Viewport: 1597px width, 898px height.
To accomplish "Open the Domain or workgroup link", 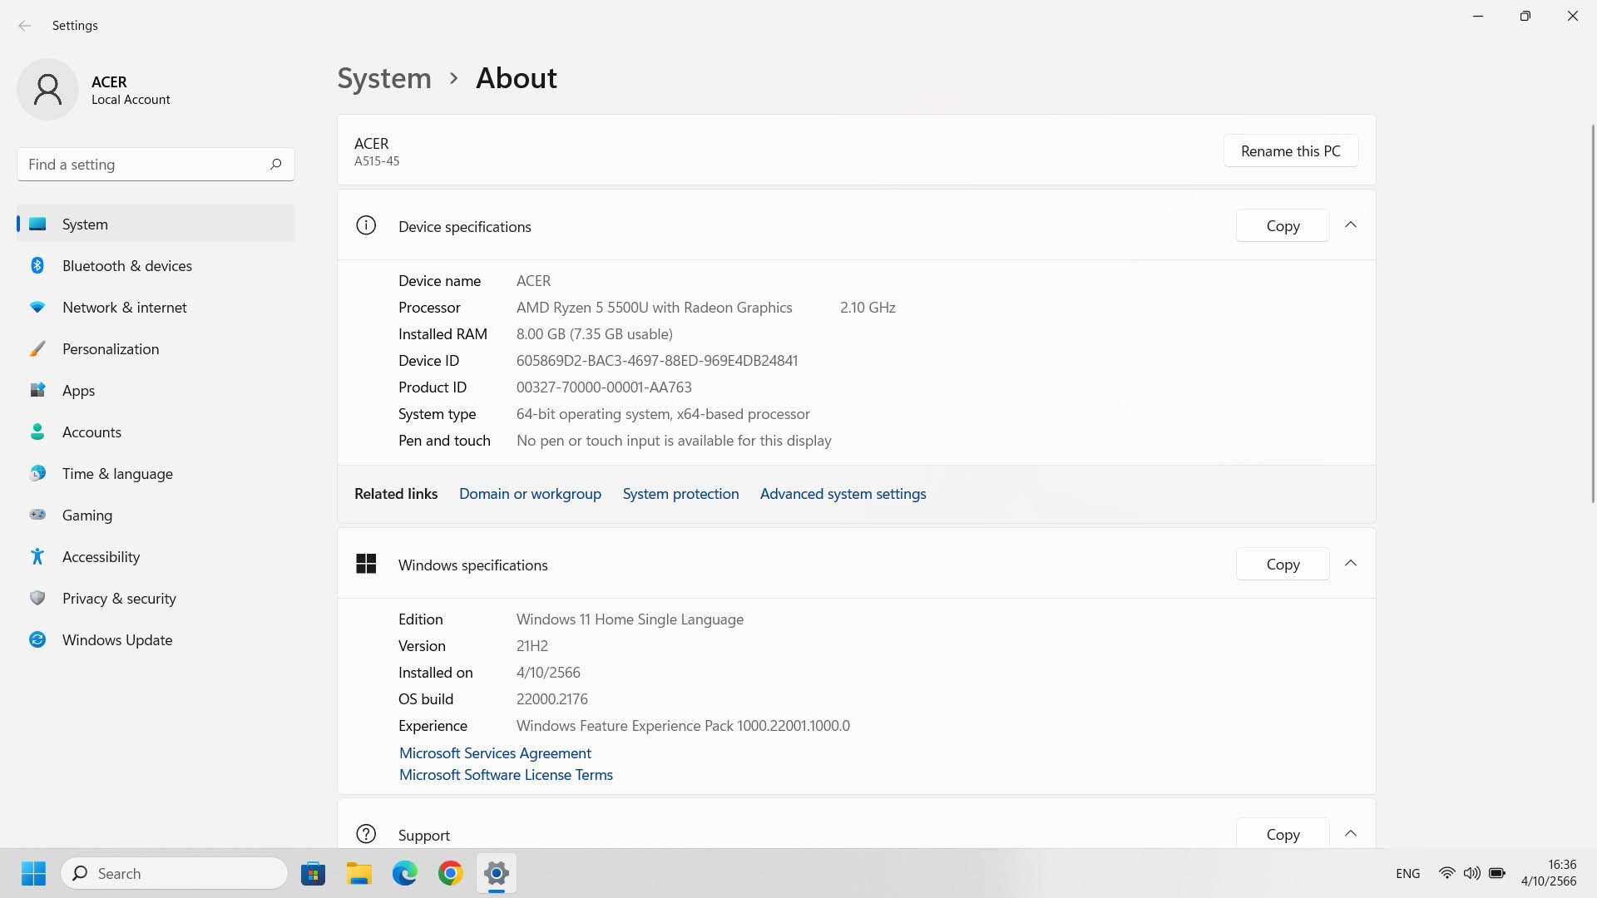I will tap(530, 493).
